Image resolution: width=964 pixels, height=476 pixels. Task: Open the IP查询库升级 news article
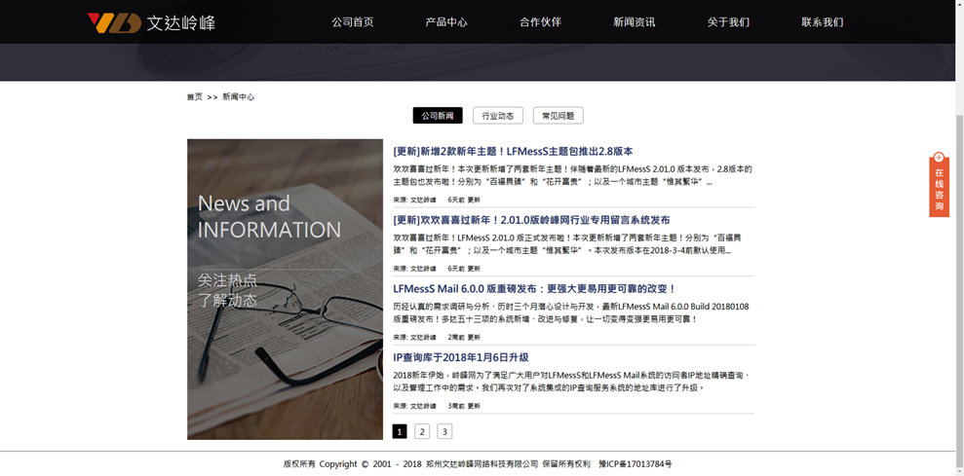click(x=460, y=357)
